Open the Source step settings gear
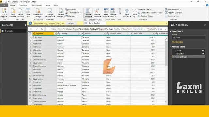This screenshot has height=117, width=209. click(x=203, y=51)
